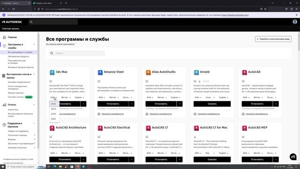300x169 pixels.
Task: Click the Autodesk logo in header
Action: point(12,22)
